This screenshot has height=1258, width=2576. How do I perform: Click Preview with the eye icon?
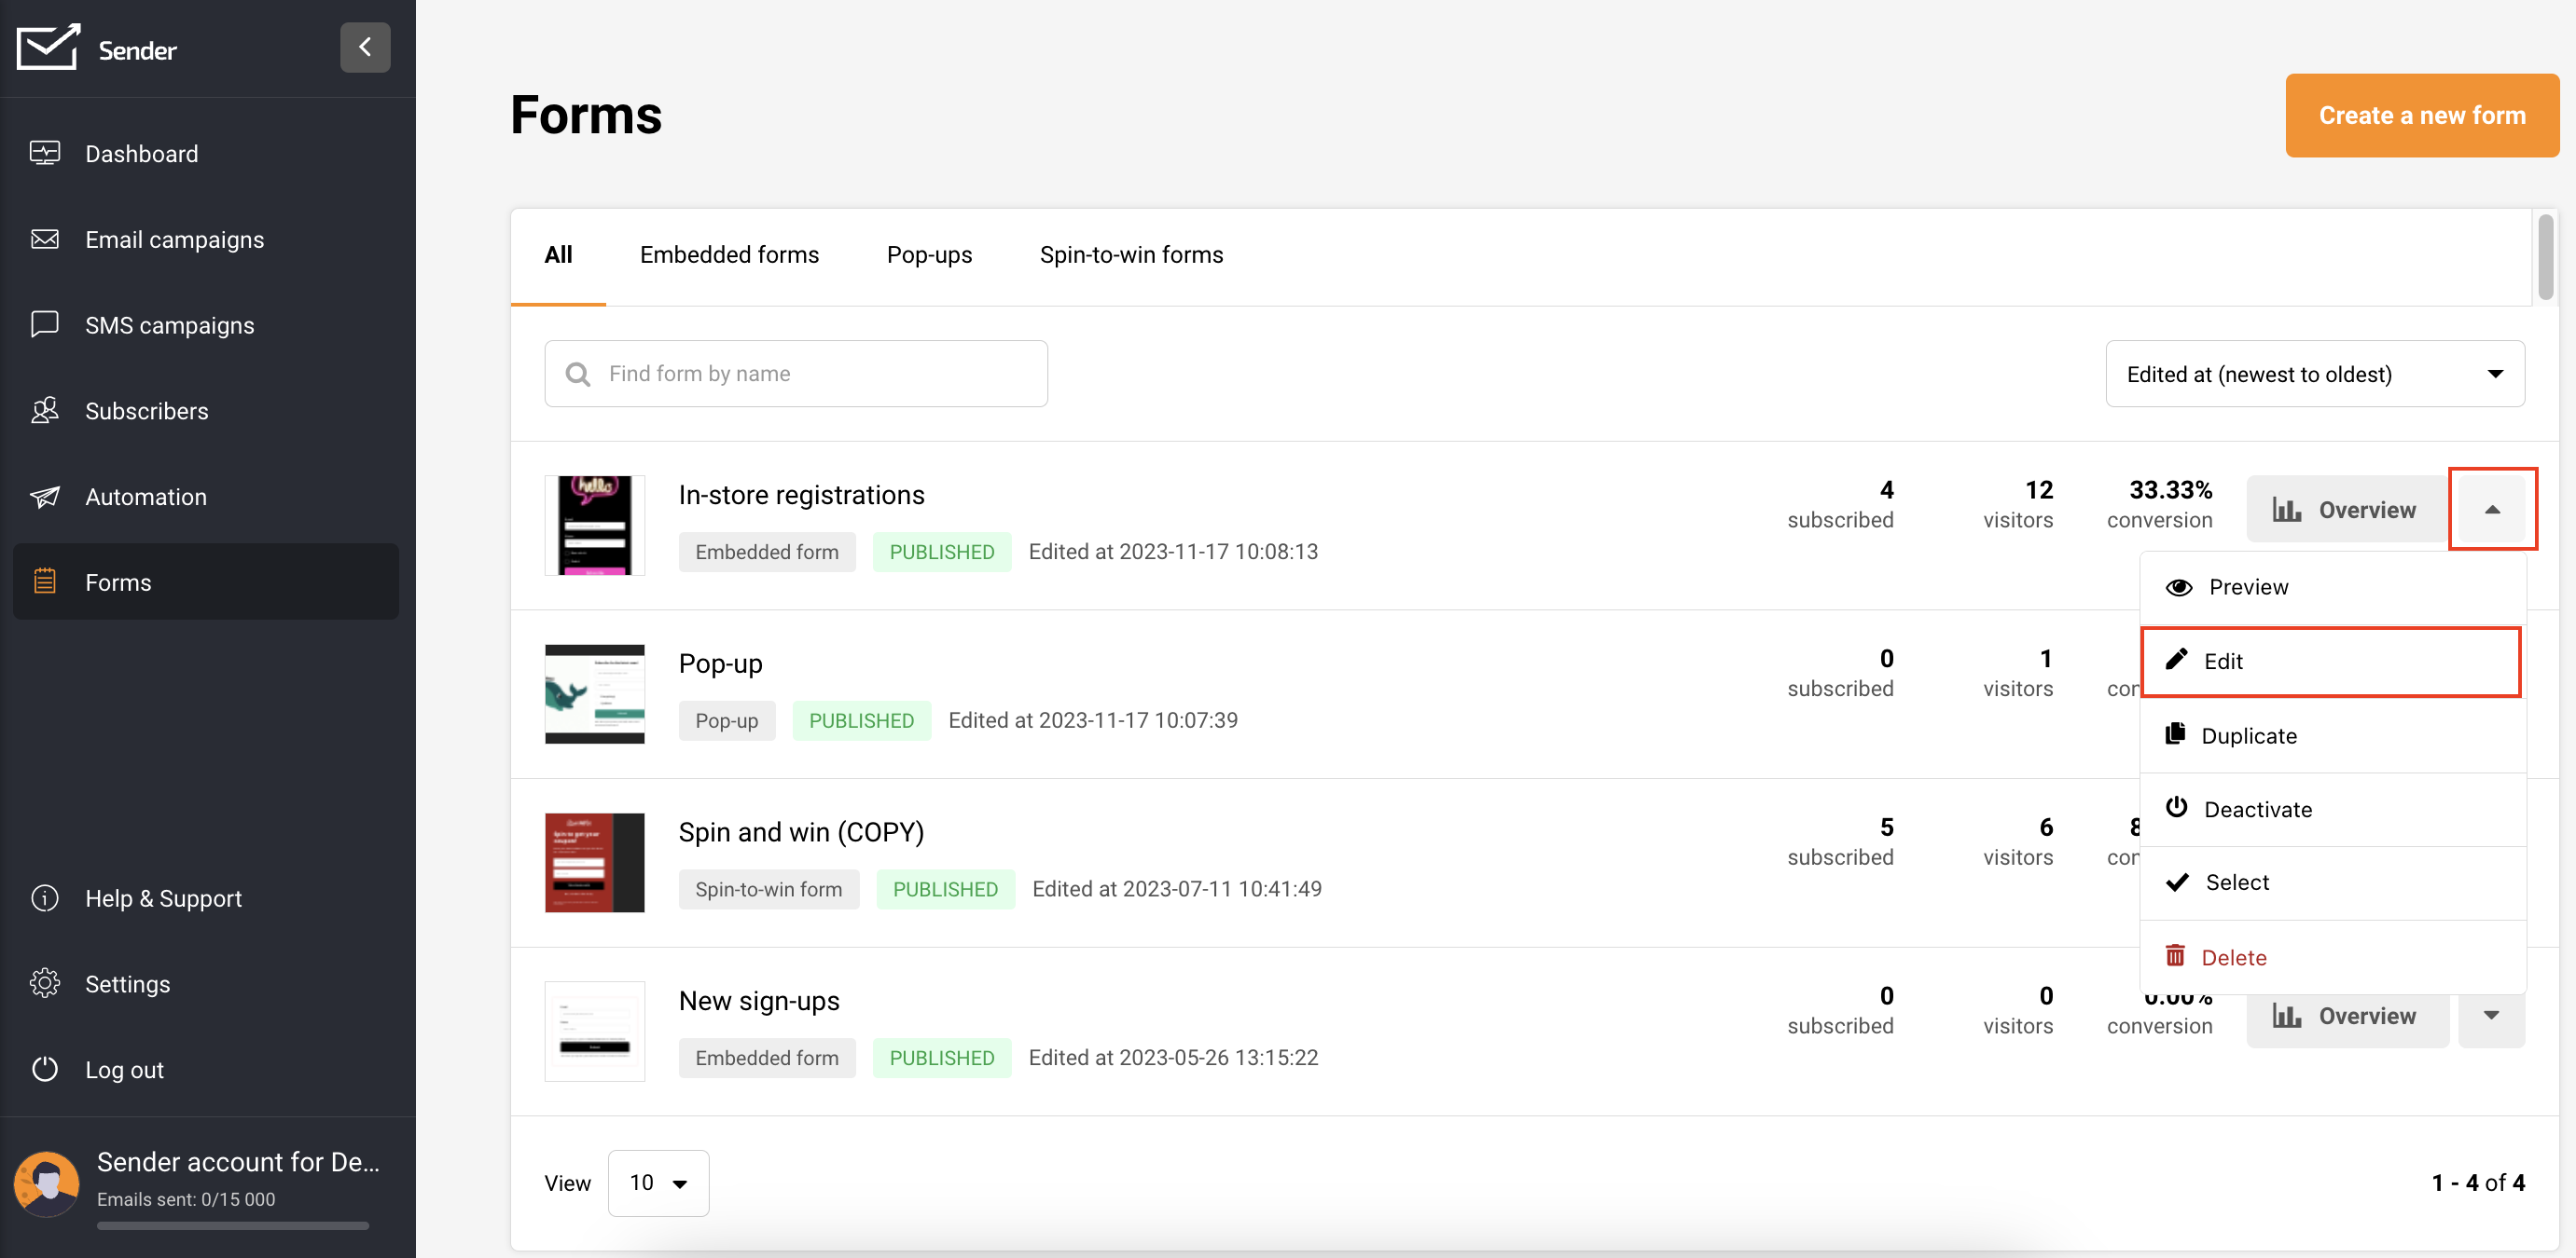(2247, 586)
